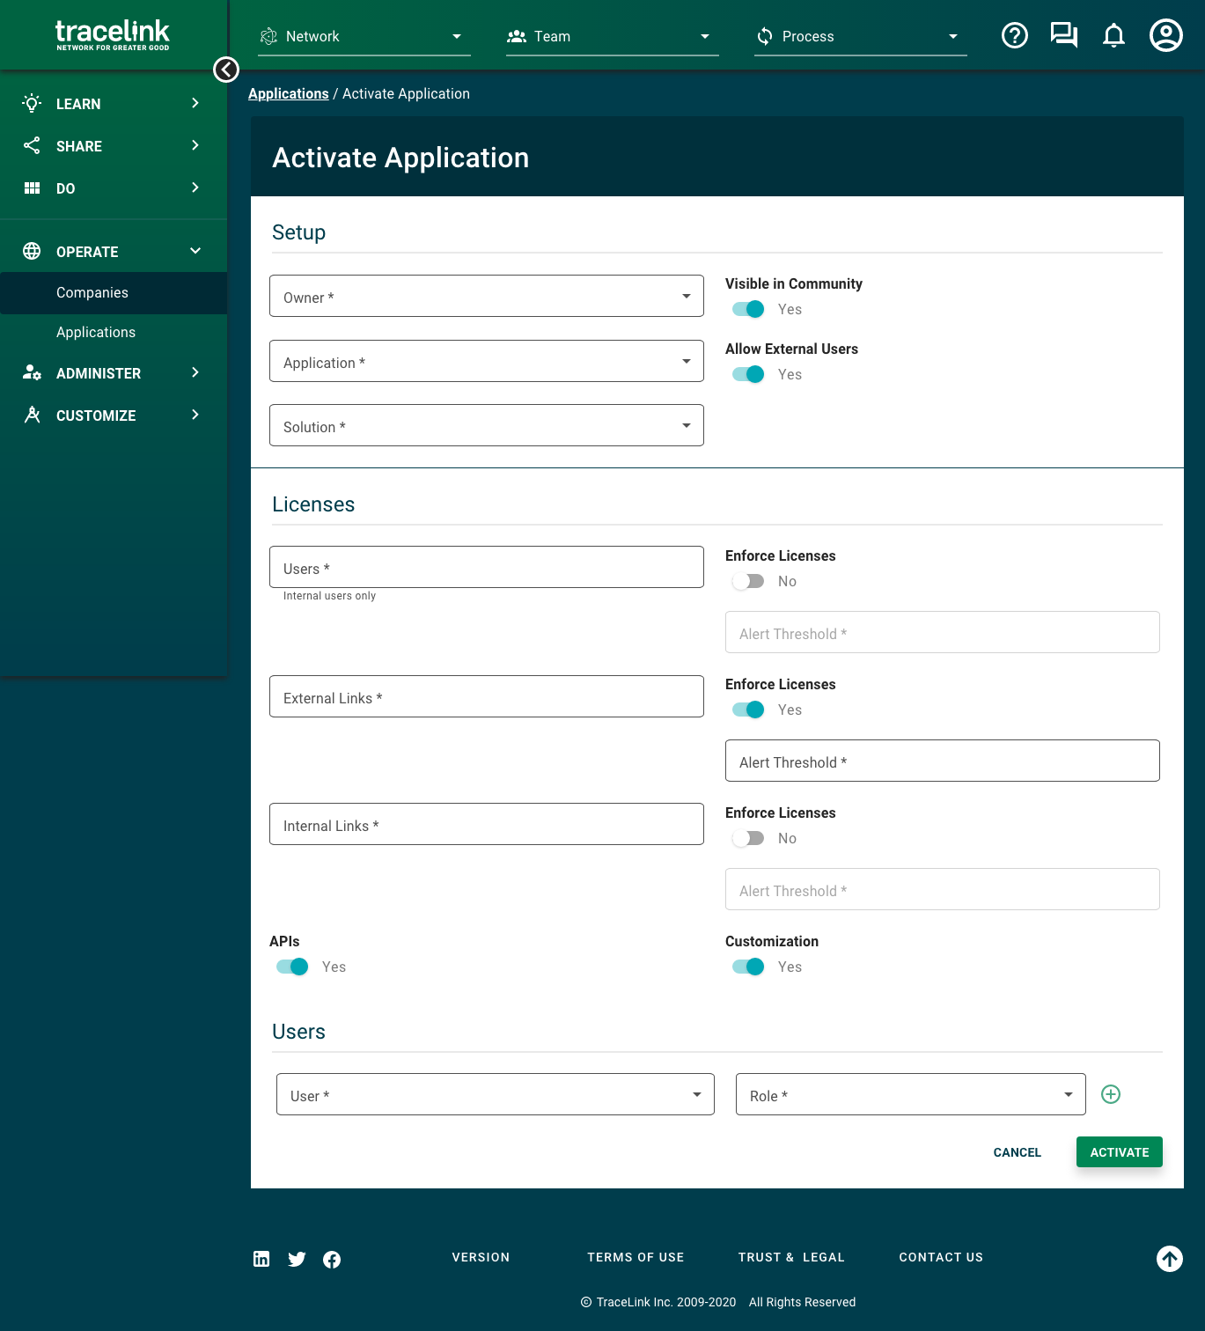Open the Owner dropdown
This screenshot has width=1205, height=1331.
click(487, 296)
